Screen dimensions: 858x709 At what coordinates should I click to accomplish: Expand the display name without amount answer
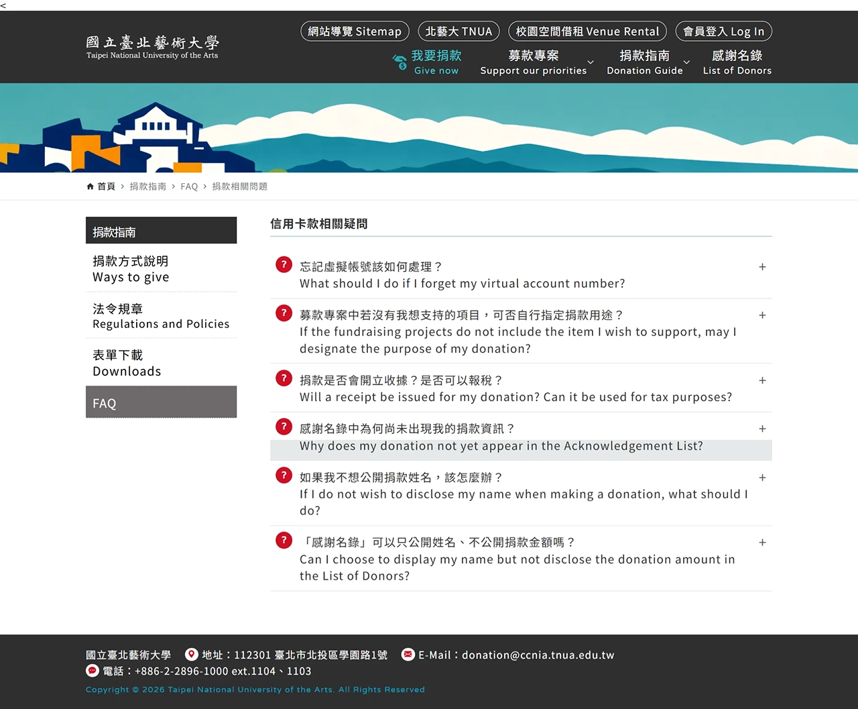coord(762,543)
